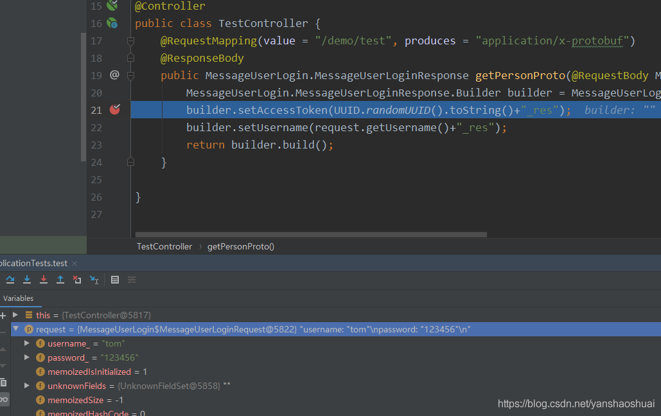Expand the 'username_' field node
This screenshot has width=661, height=416.
(27, 343)
